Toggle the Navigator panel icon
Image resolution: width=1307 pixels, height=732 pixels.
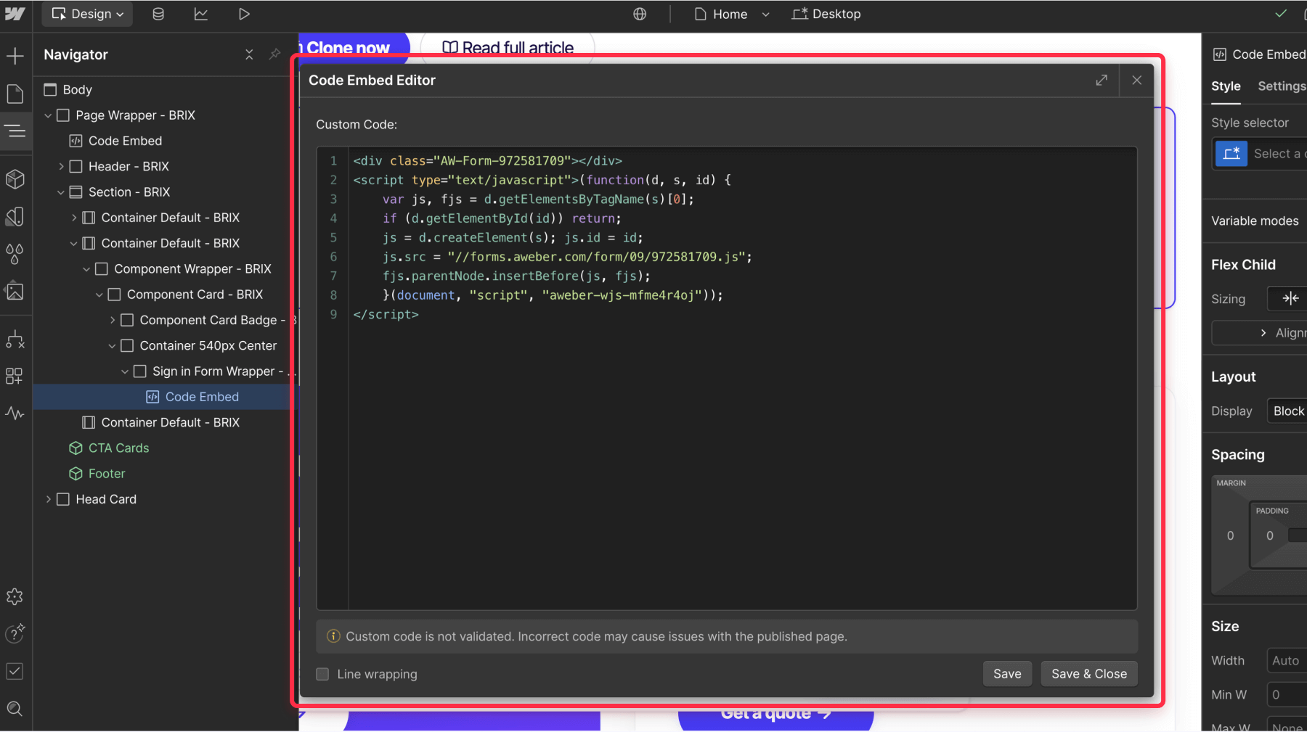pos(15,131)
